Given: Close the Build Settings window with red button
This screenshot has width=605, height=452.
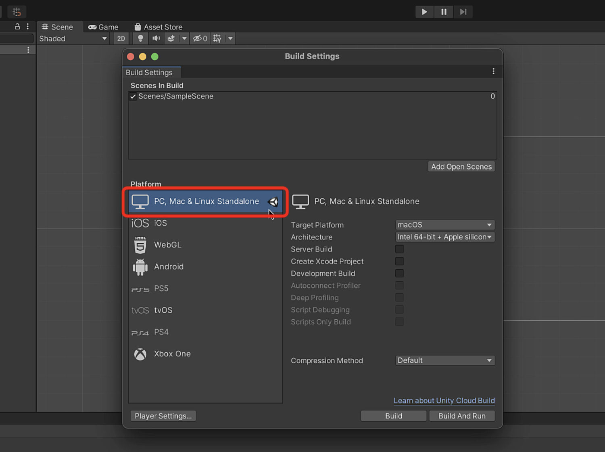Looking at the screenshot, I should (x=131, y=56).
